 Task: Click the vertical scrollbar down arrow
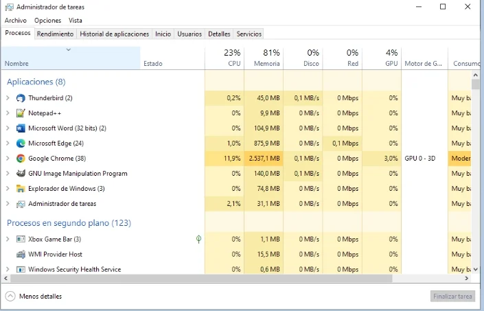tap(475, 269)
